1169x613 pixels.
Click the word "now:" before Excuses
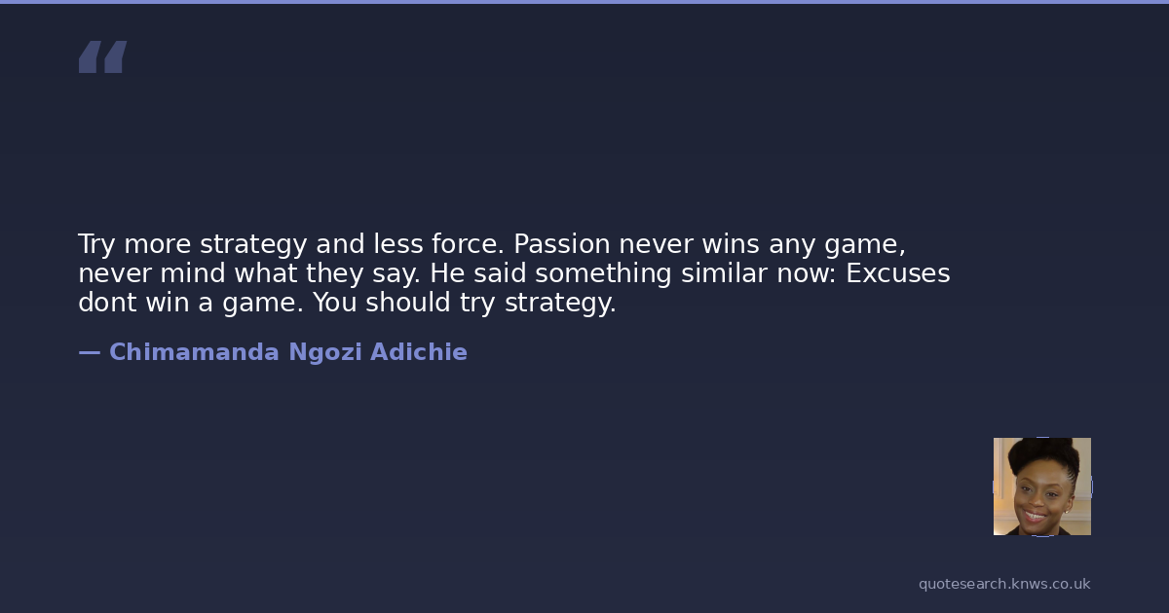[806, 273]
